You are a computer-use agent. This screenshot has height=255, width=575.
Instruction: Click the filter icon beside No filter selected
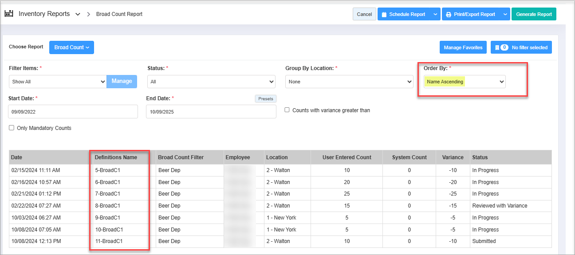click(497, 47)
